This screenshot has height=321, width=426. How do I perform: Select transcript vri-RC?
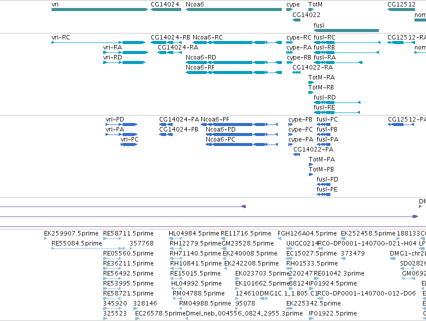click(x=98, y=42)
